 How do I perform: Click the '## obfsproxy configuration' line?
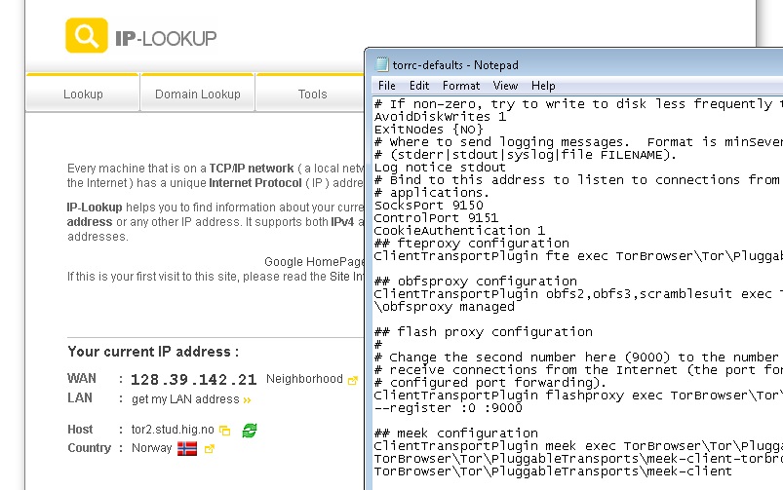point(476,281)
